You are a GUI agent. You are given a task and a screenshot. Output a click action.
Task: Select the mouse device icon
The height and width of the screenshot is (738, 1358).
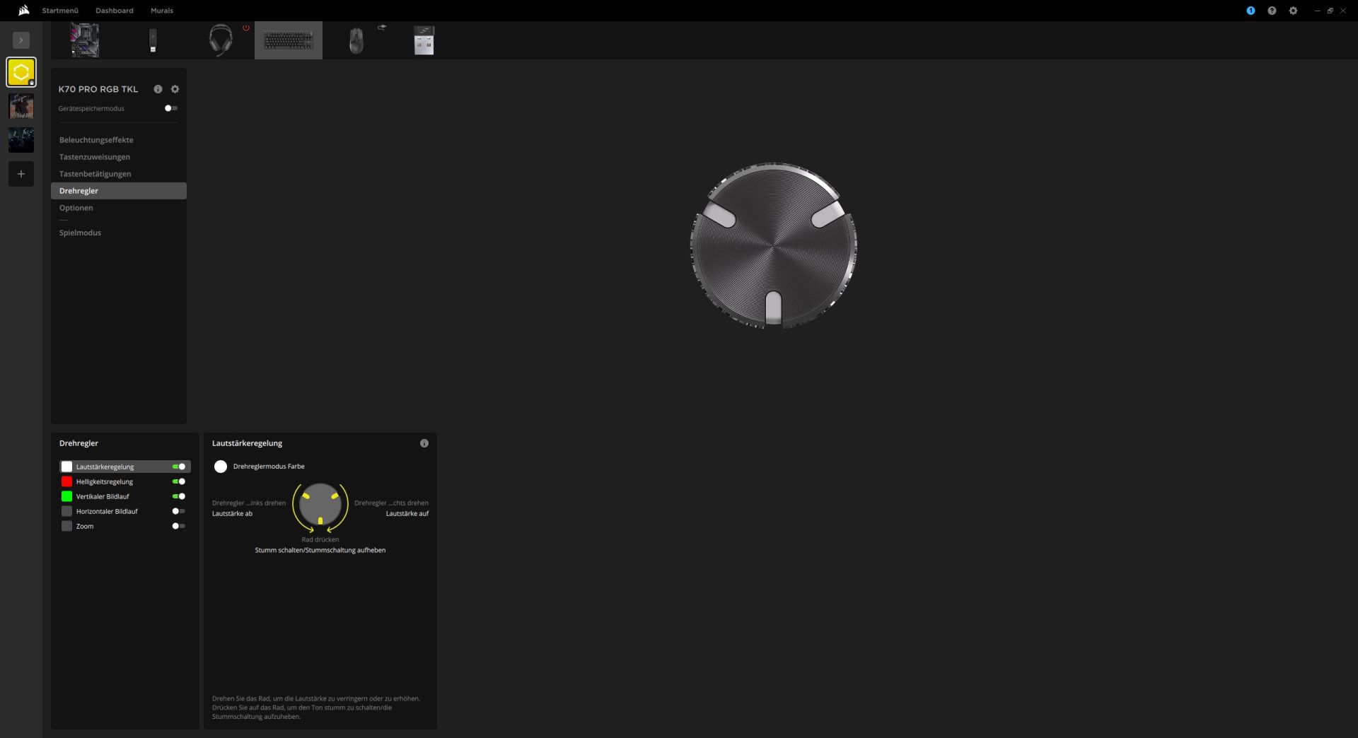(356, 40)
